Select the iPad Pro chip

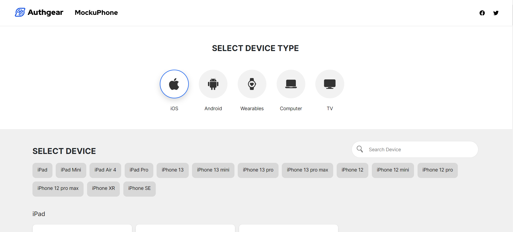[139, 170]
